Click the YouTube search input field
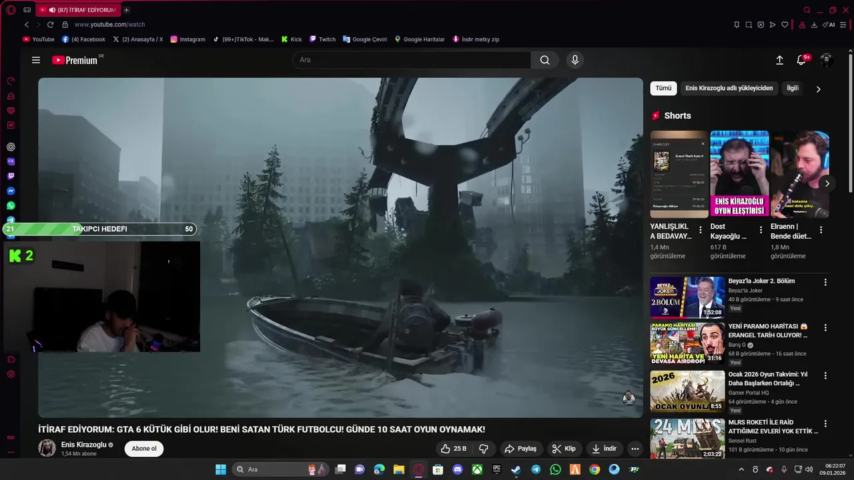The width and height of the screenshot is (854, 480). (x=412, y=60)
